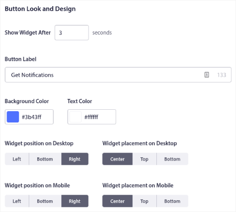
Task: Set Desktop widget placement to Top
Action: 145,159
